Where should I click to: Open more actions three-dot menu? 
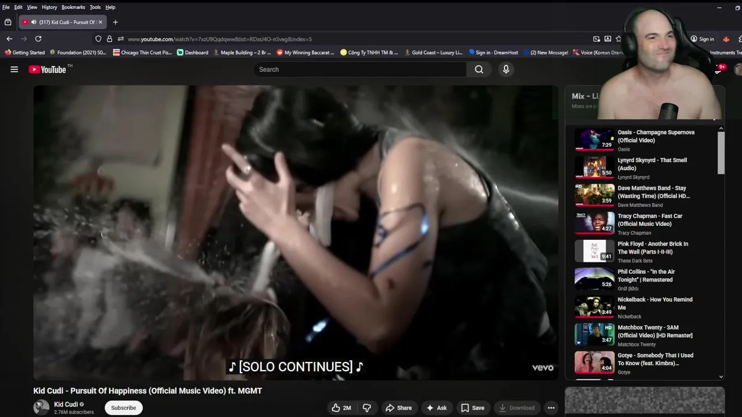[x=551, y=408]
